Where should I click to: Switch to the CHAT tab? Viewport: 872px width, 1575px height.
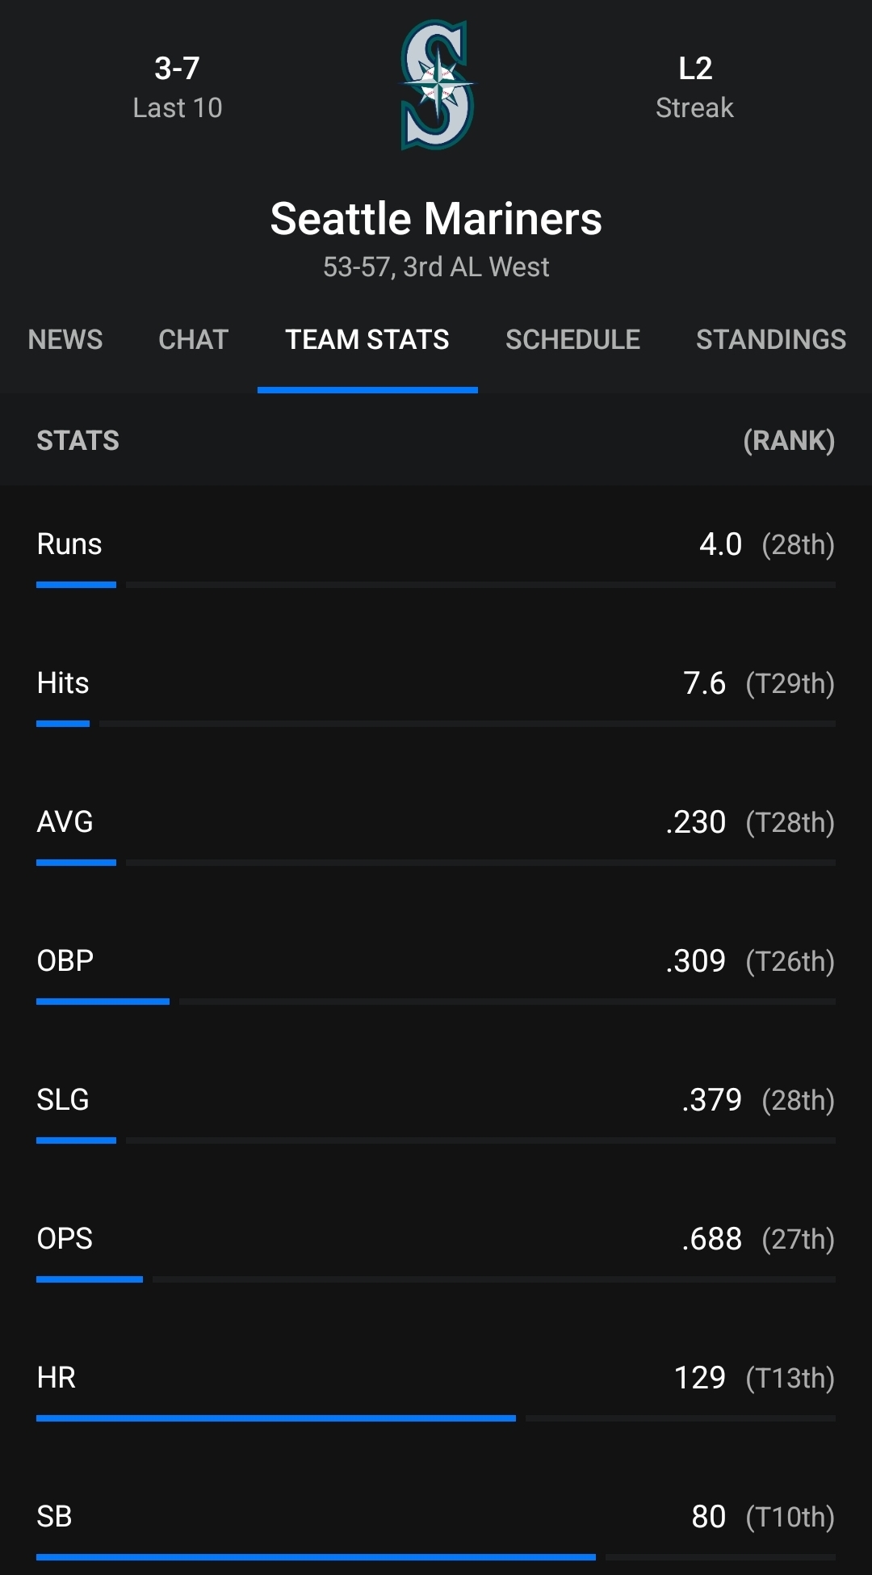(x=194, y=339)
